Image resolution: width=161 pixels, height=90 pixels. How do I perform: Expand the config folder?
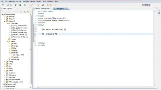coord(5,62)
